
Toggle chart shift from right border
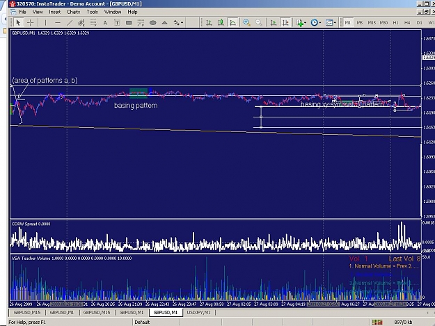(x=285, y=23)
